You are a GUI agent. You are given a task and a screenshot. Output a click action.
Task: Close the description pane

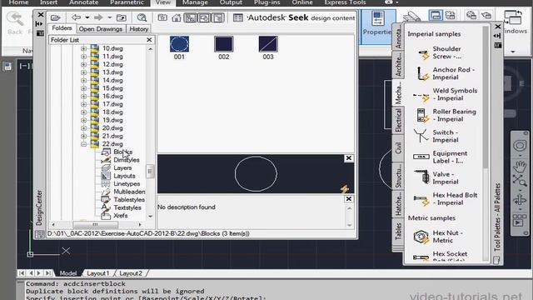tap(348, 198)
